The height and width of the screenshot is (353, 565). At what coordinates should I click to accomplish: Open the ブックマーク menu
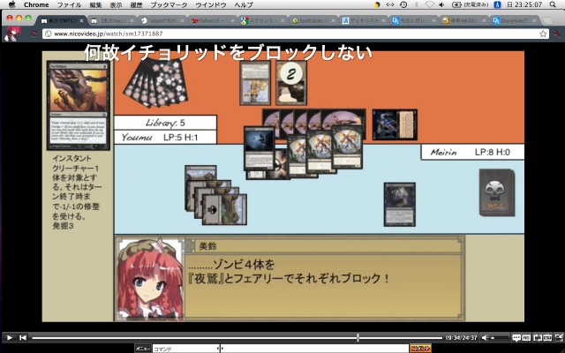[x=169, y=4]
